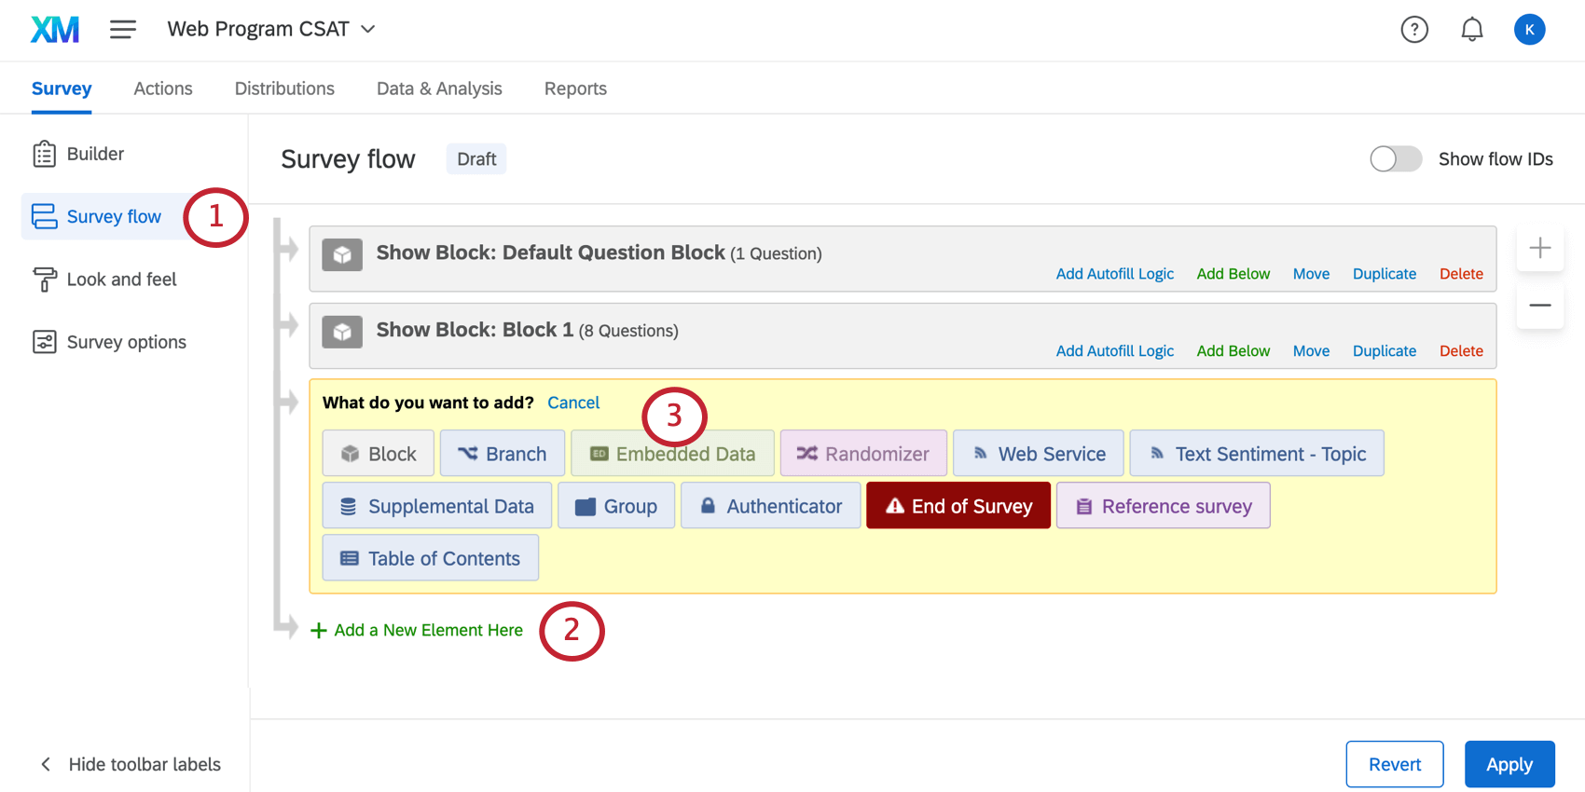Cancel the add element prompt
This screenshot has height=792, width=1585.
(573, 403)
